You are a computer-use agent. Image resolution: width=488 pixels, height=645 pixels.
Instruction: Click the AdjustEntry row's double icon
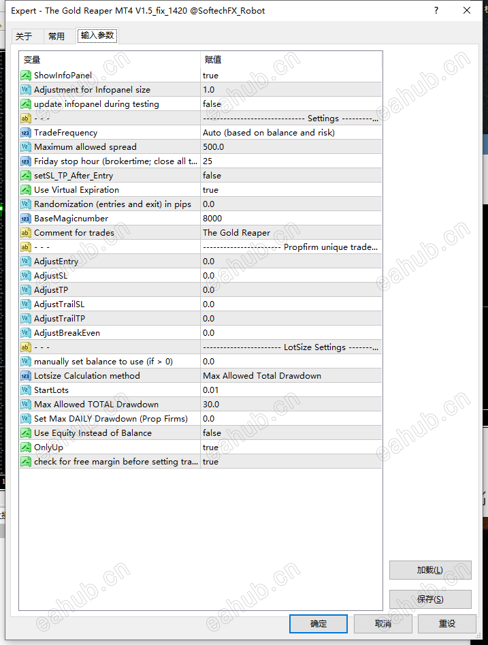point(26,262)
